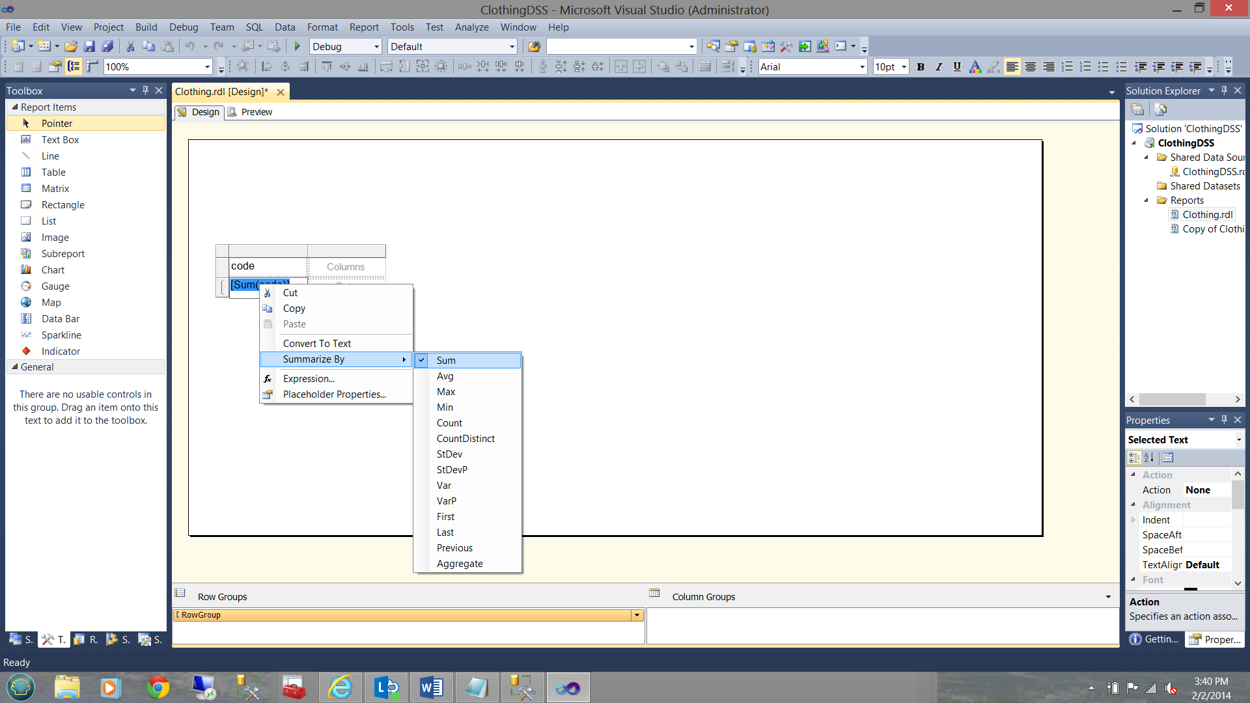Click the font color icon
1250x703 pixels.
click(x=975, y=66)
